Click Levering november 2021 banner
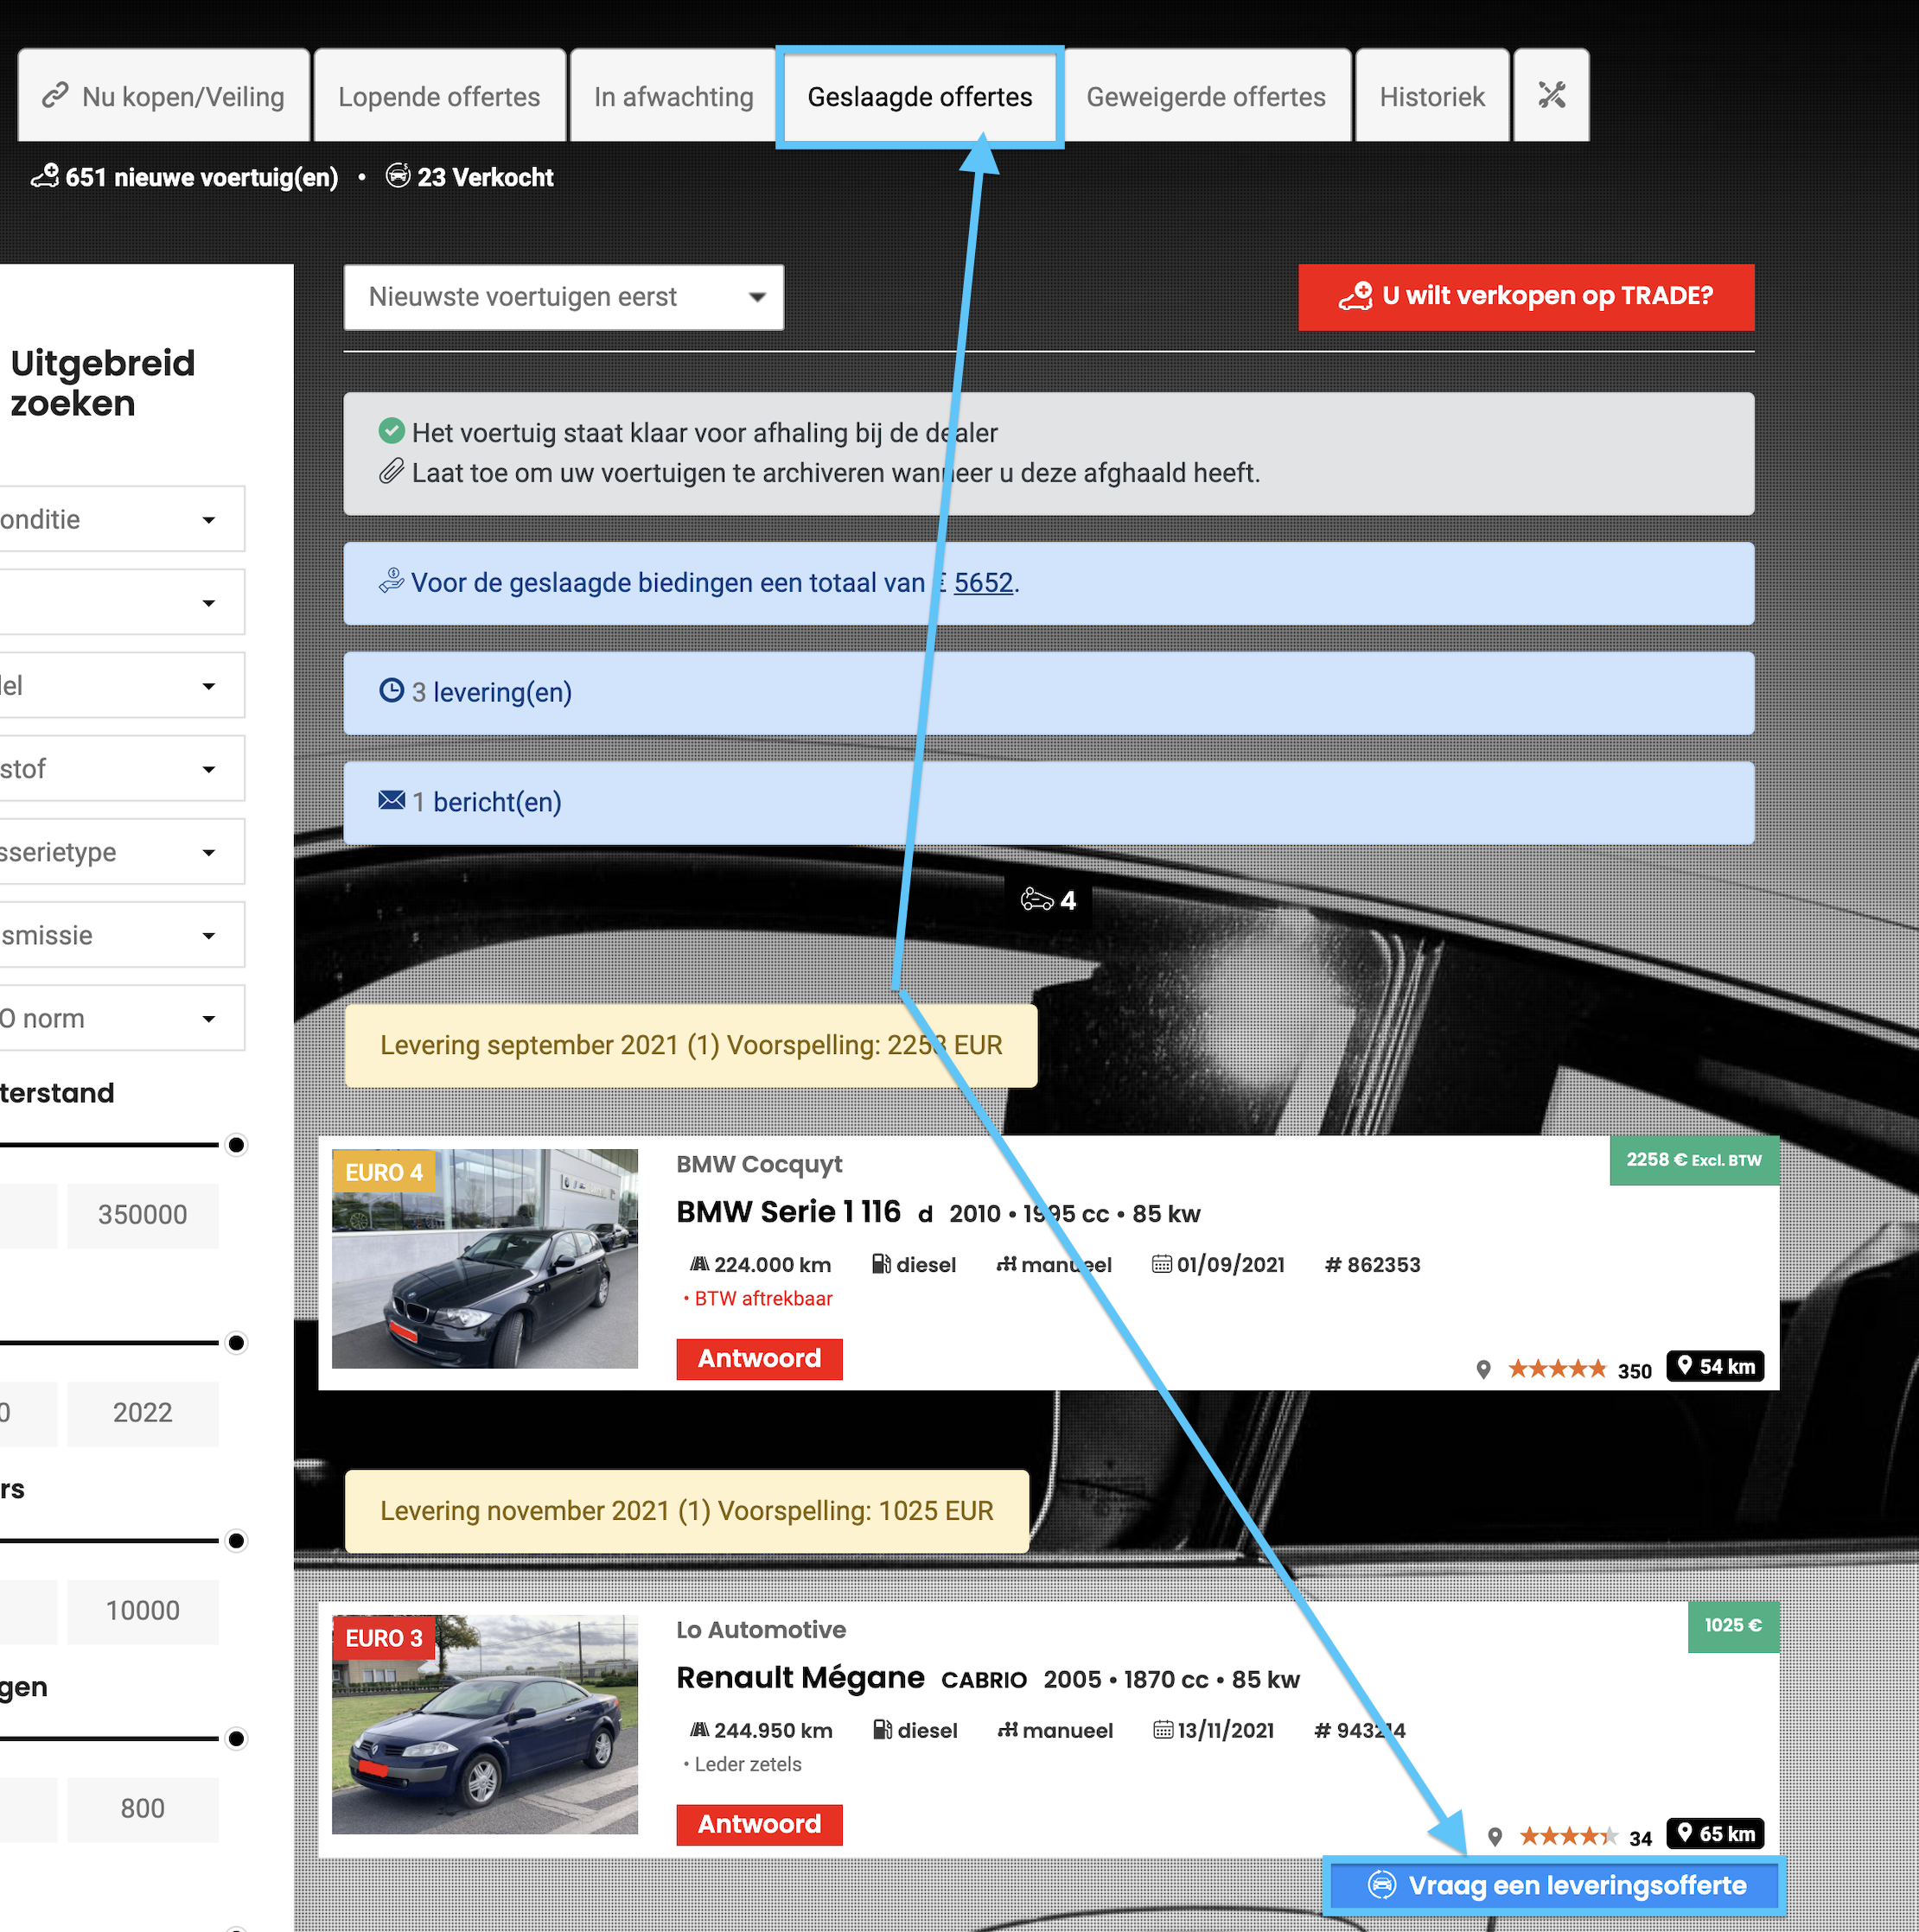Viewport: 1919px width, 1932px height. 686,1510
